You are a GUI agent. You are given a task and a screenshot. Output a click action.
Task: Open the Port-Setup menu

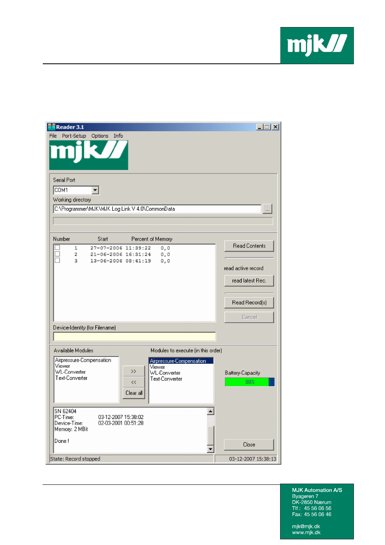(74, 136)
